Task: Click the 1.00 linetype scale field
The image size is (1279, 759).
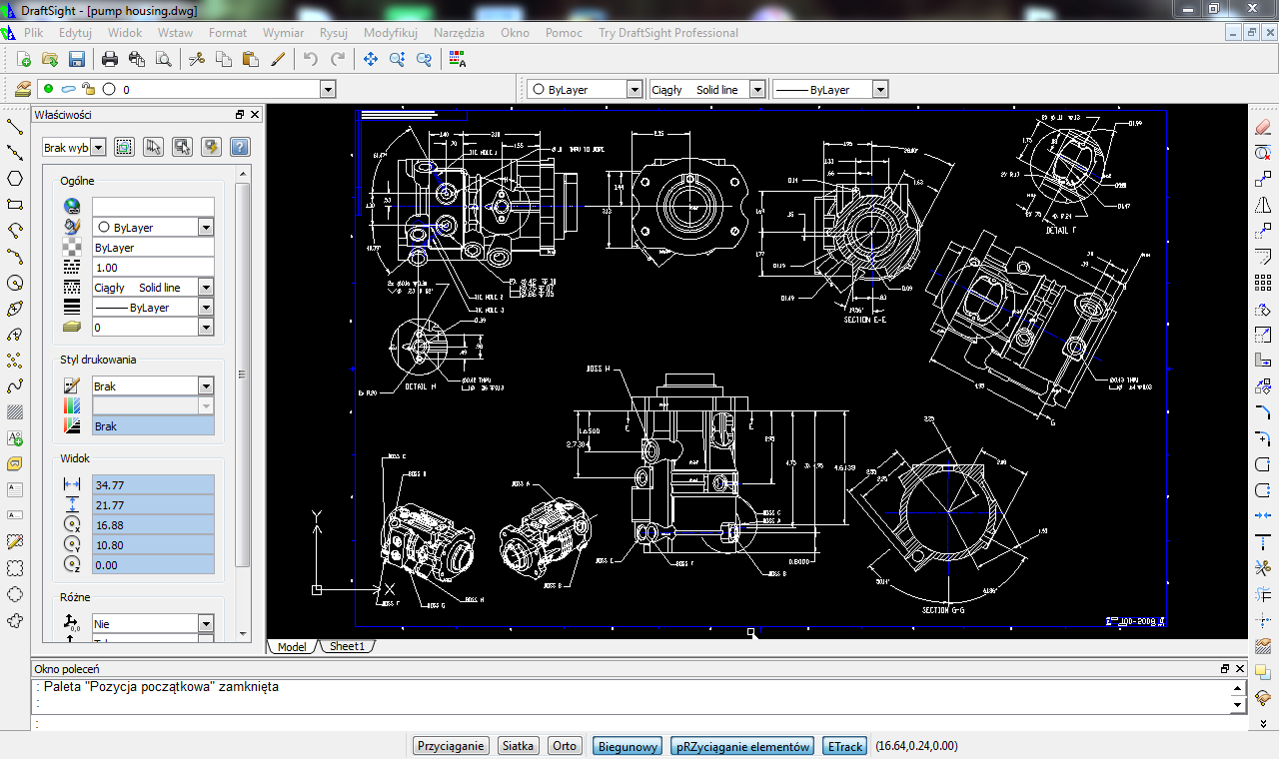Action: pos(153,268)
